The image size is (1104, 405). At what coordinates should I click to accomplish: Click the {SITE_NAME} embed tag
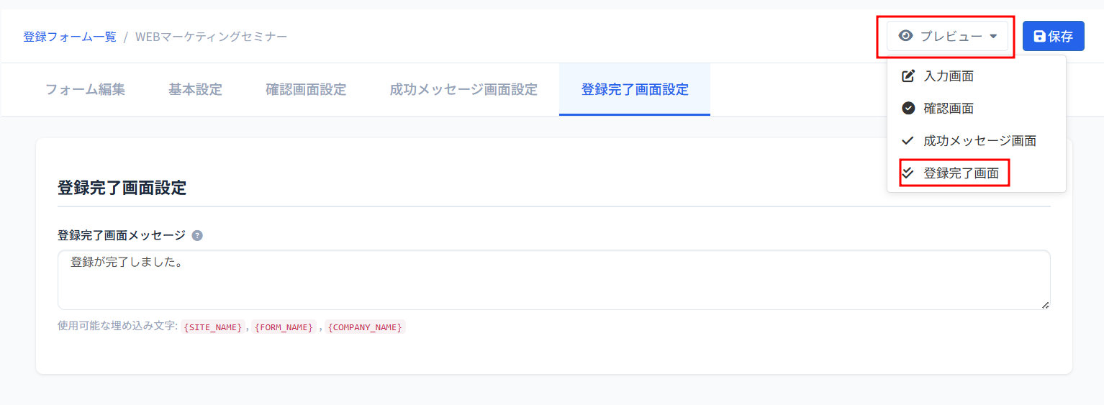[x=213, y=327]
